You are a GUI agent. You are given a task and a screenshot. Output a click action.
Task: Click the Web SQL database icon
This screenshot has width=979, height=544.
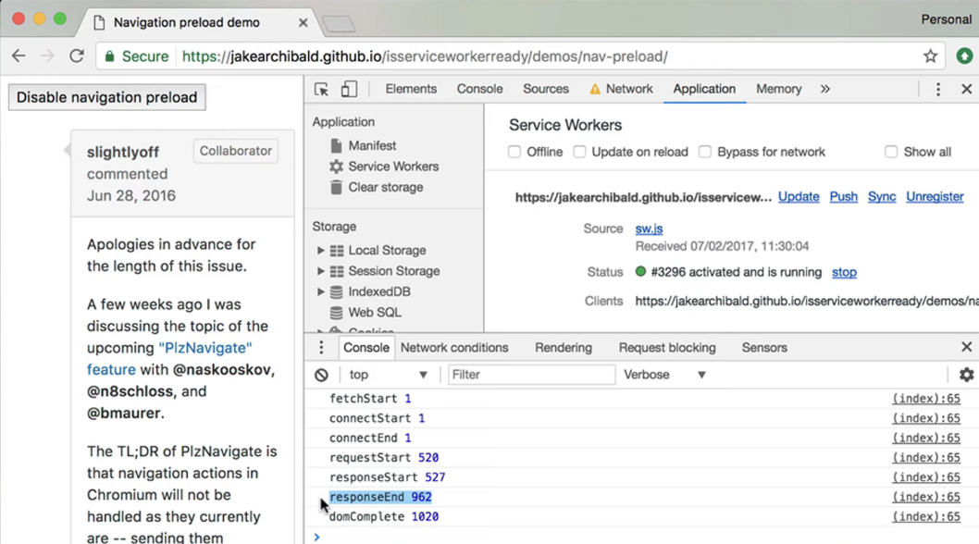coord(336,313)
